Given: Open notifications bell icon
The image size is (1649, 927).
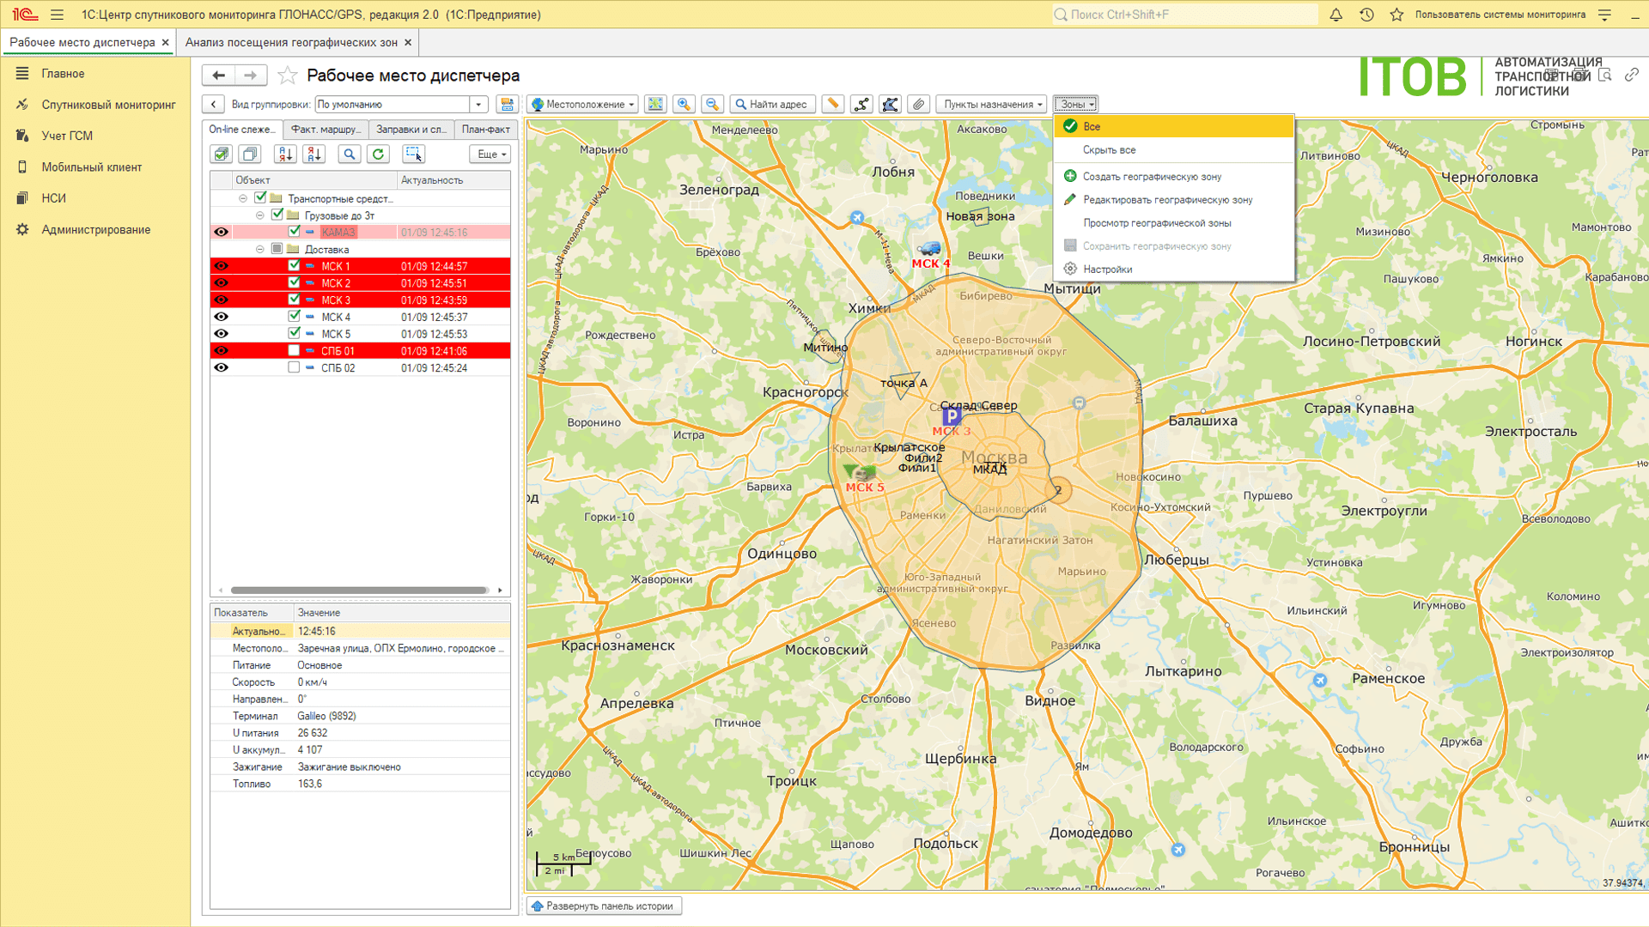Looking at the screenshot, I should click(x=1336, y=15).
